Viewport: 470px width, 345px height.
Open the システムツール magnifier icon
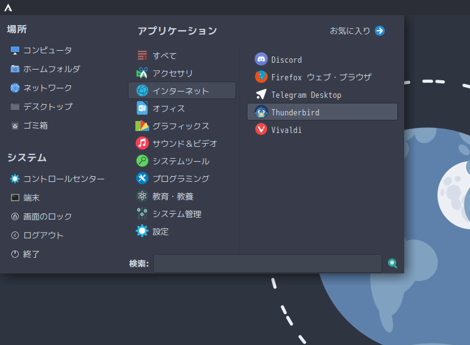coord(142,161)
